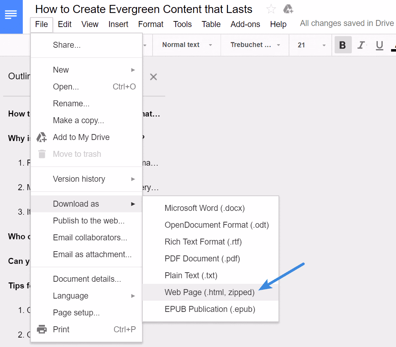The height and width of the screenshot is (347, 396).
Task: Open the Trebuchet font family dropdown
Action: click(254, 45)
